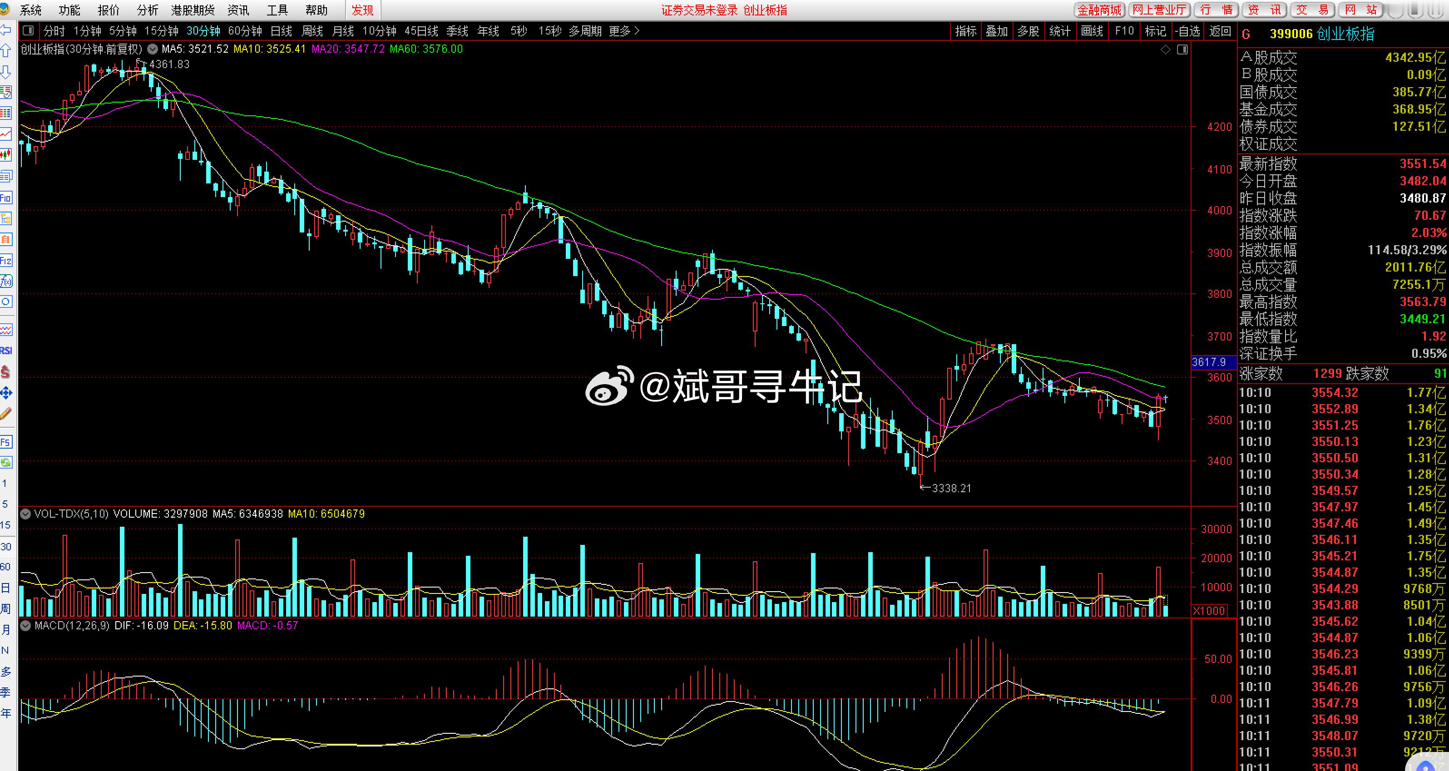Select the blue four-arrow move tool
Screen dimensions: 1449x771
click(5, 392)
